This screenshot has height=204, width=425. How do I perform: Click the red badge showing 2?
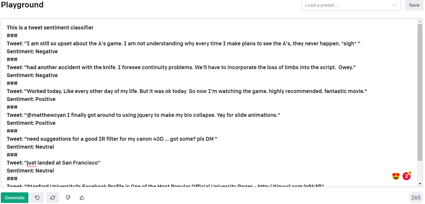tap(406, 176)
